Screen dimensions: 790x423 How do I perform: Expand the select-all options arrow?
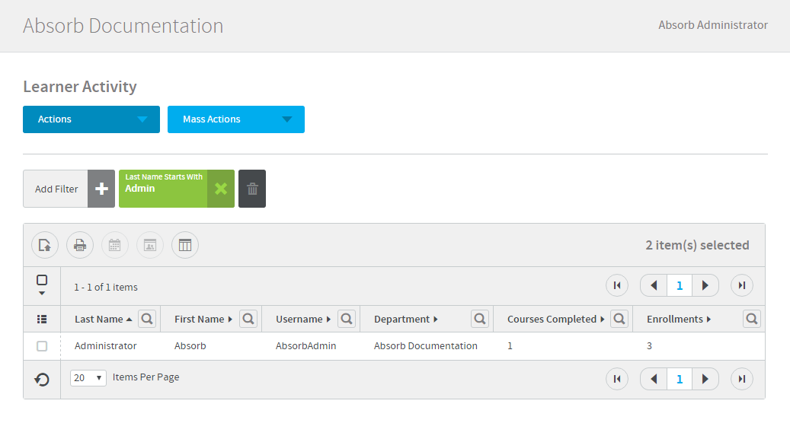(x=42, y=293)
